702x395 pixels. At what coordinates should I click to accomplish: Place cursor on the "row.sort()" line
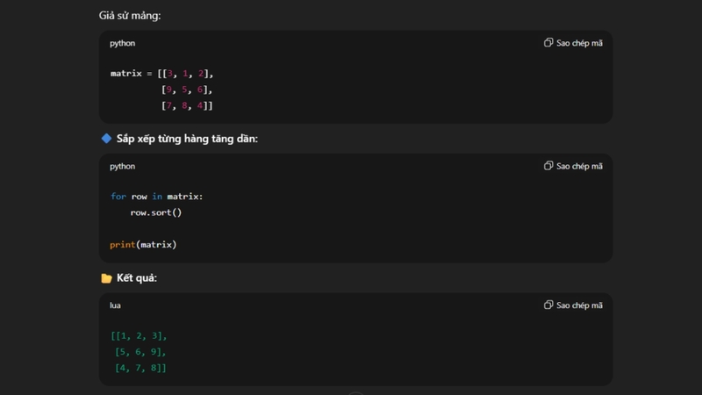[156, 212]
